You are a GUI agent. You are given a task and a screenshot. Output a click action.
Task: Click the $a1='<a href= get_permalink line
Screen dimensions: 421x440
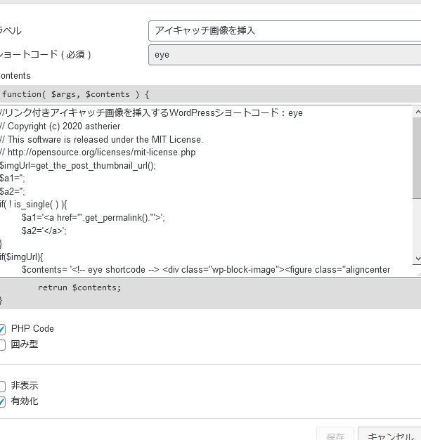click(x=93, y=217)
